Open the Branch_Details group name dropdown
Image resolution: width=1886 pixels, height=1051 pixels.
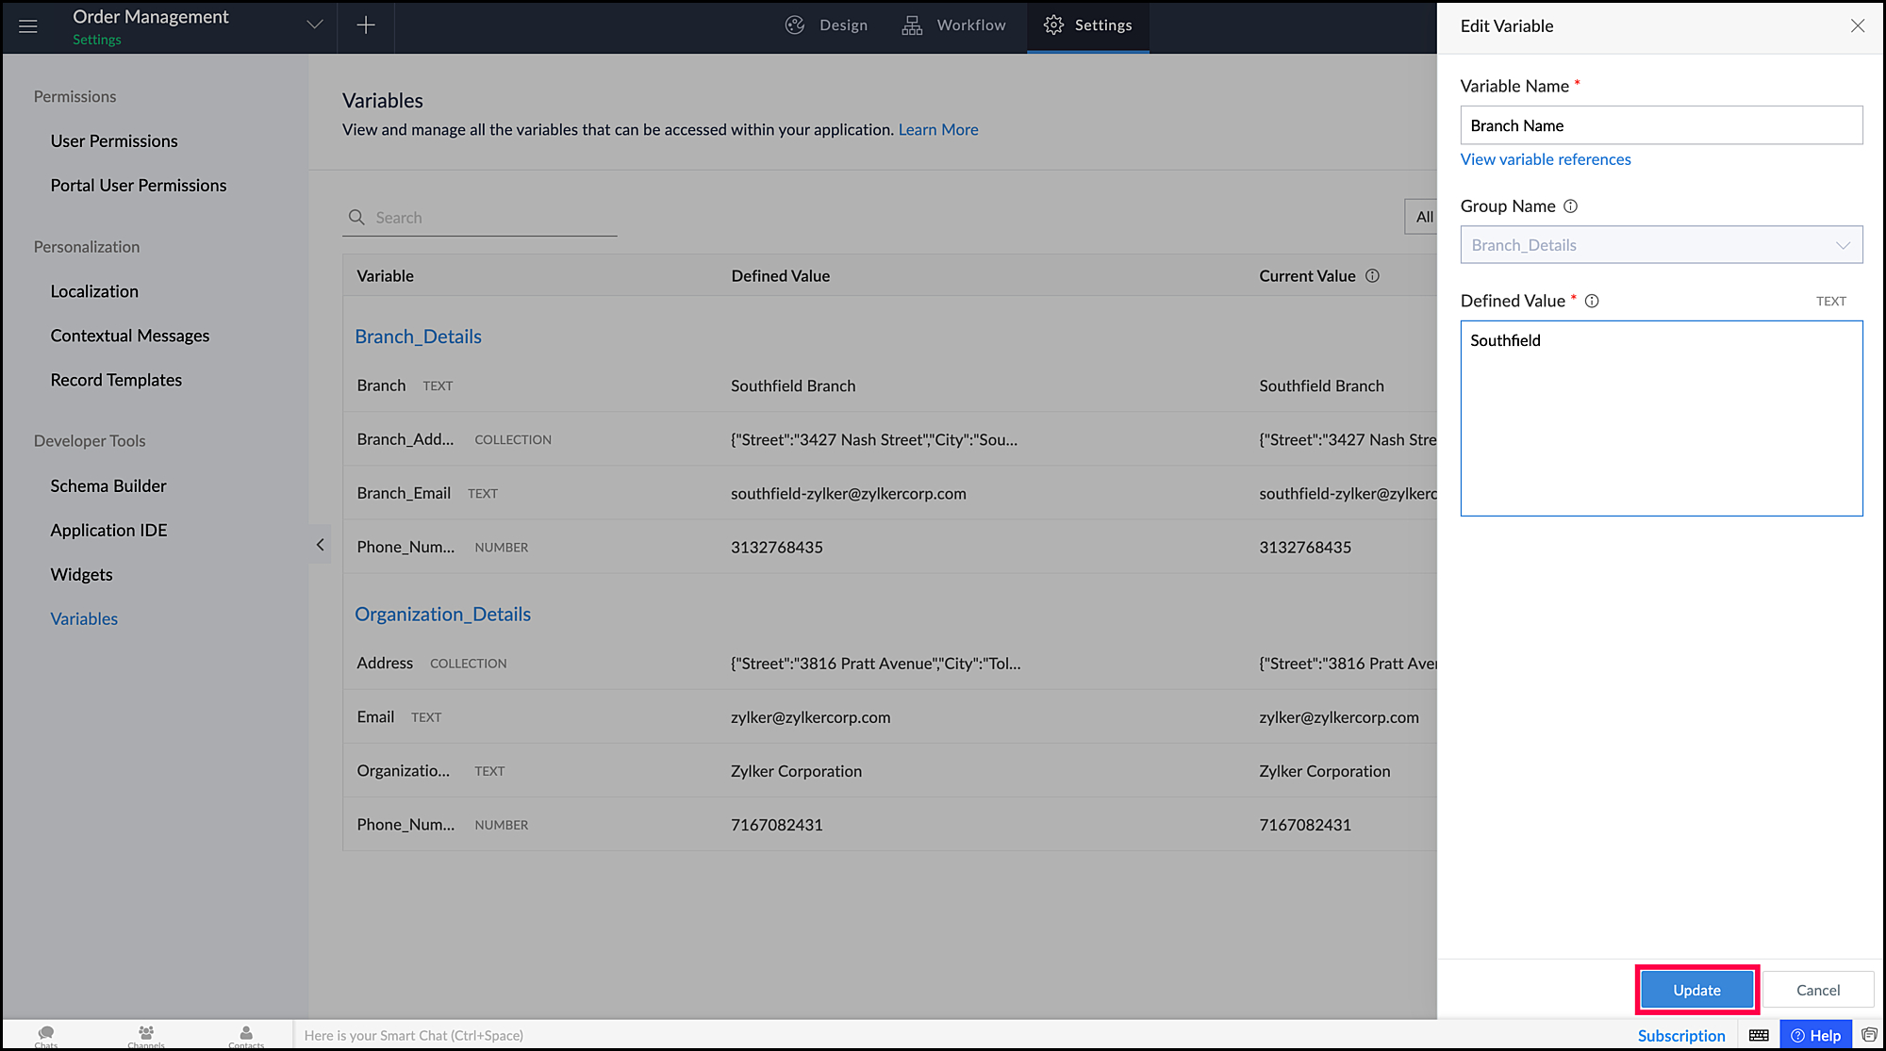(1661, 245)
